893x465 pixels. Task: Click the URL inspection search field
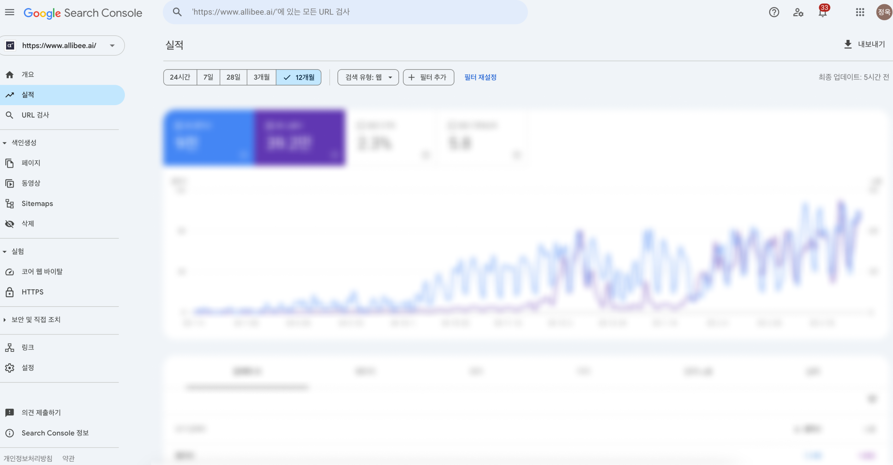[x=345, y=12]
